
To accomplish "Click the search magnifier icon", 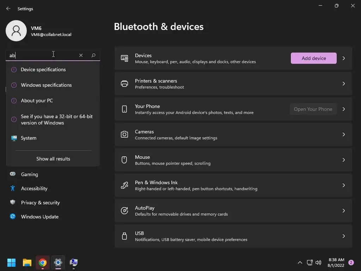I will point(93,55).
